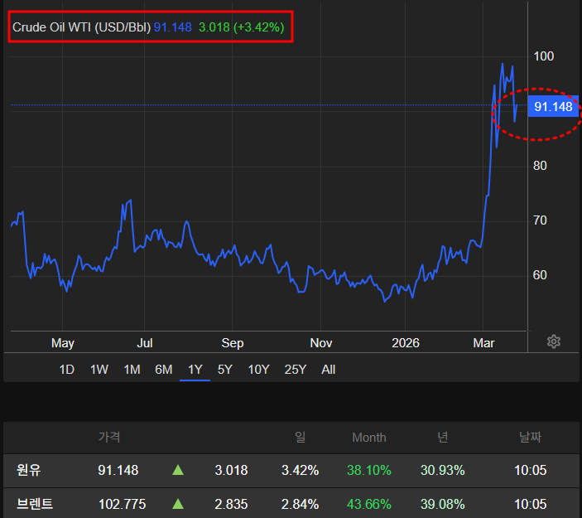Click the green up arrow in 브렌트 row
The image size is (582, 518).
coord(178,504)
